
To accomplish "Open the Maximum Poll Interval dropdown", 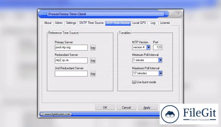I will (x=160, y=73).
